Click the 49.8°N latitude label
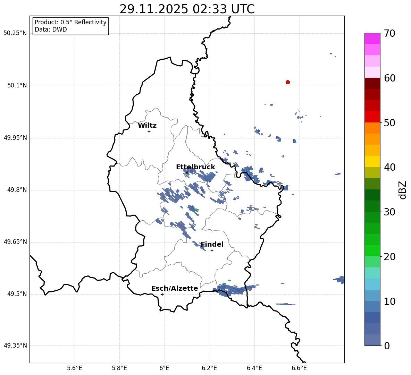Image resolution: width=411 pixels, height=375 pixels. tap(17, 190)
